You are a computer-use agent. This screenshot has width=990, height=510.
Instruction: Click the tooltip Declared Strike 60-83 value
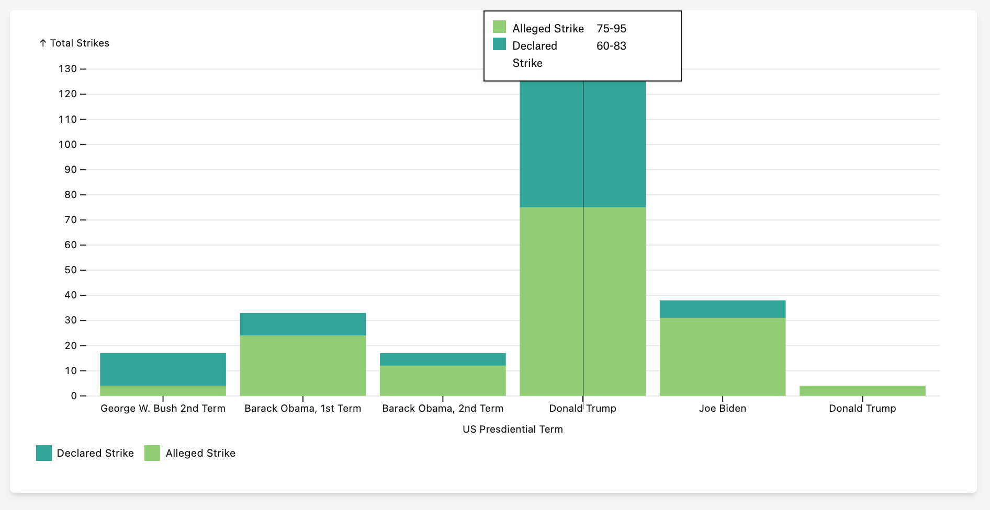click(x=611, y=45)
